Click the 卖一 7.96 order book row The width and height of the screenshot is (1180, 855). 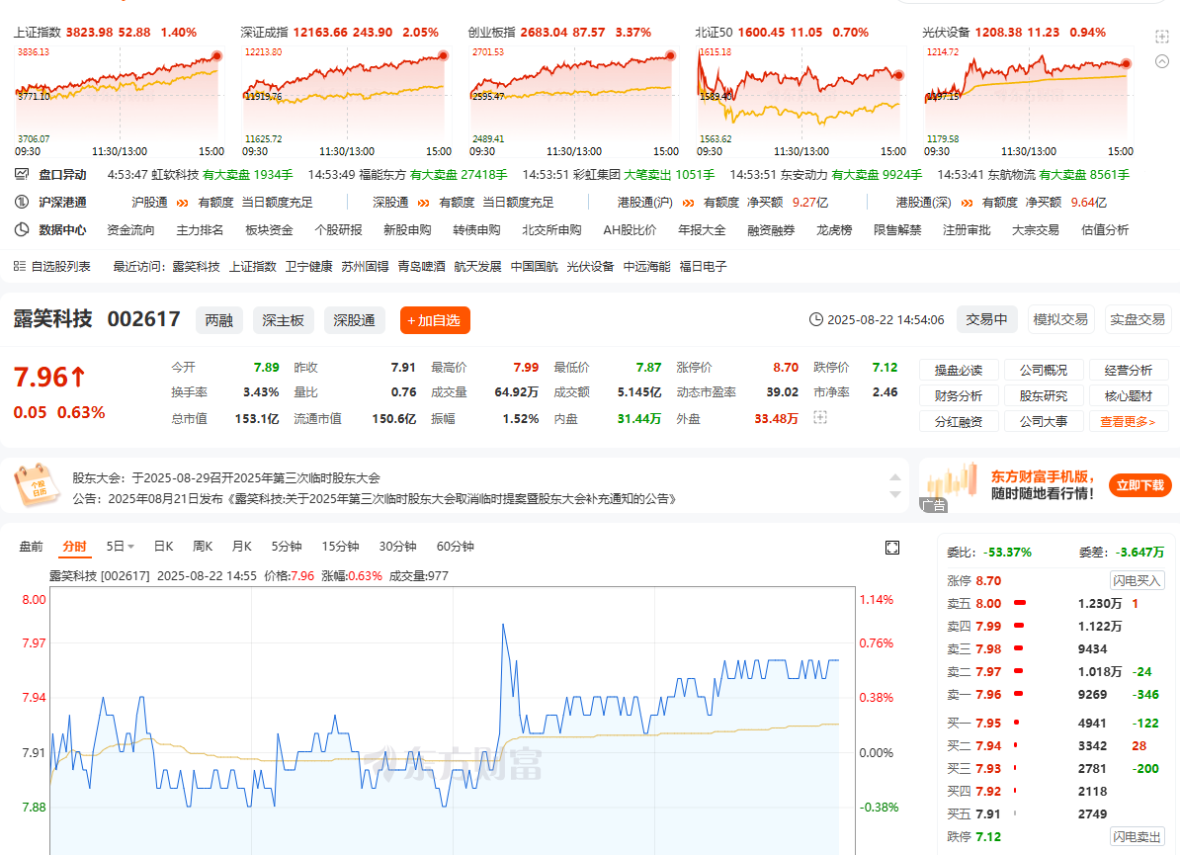tap(1054, 695)
